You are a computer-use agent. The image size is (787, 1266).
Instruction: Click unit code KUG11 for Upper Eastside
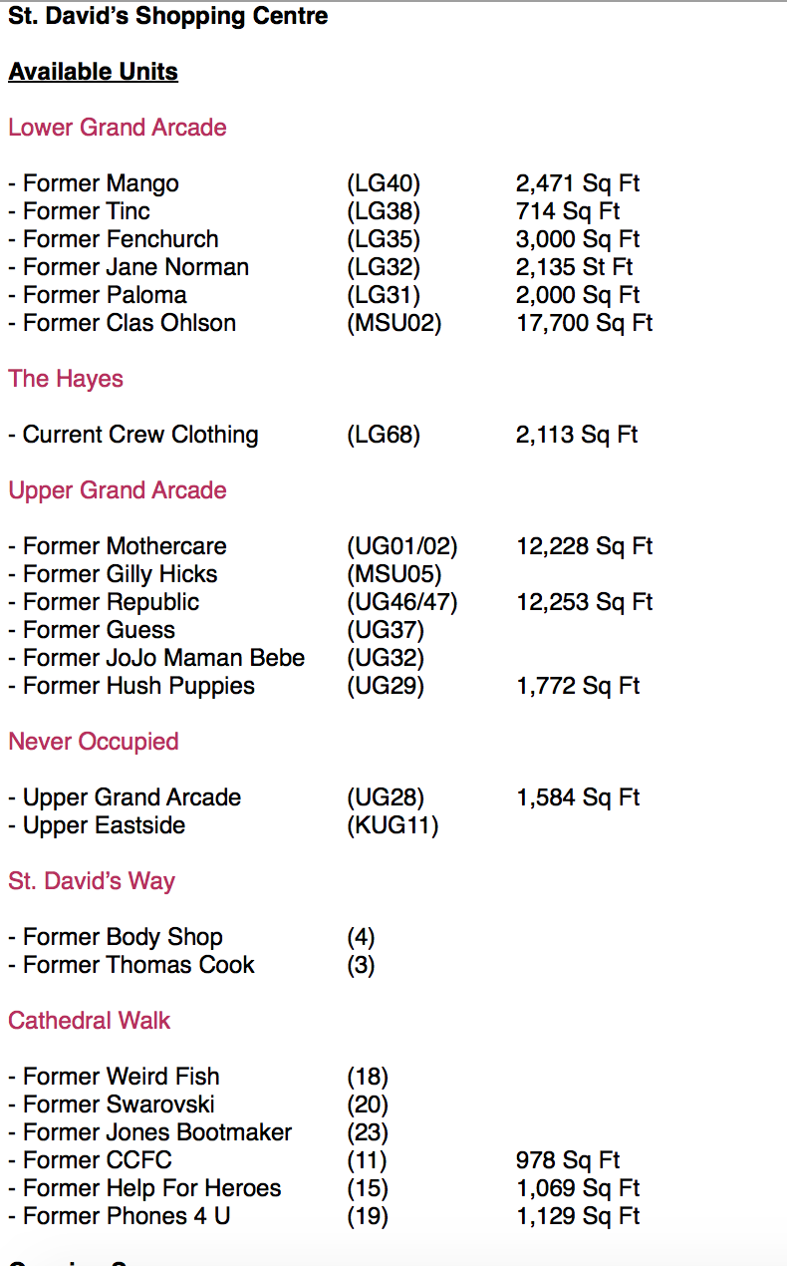pos(393,825)
